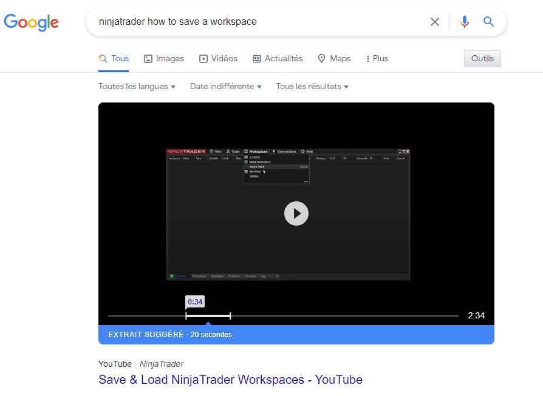This screenshot has width=543, height=396.
Task: Submit the search with the magnifier icon
Action: pyautogui.click(x=488, y=22)
